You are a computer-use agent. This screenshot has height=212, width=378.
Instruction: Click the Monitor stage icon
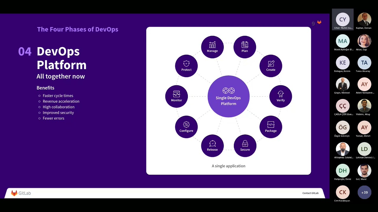pos(177,96)
